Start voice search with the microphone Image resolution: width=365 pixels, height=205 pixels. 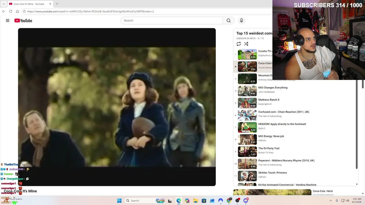pyautogui.click(x=242, y=20)
